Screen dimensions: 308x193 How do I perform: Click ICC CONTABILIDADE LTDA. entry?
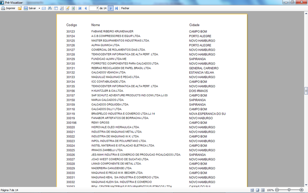(x=109, y=81)
